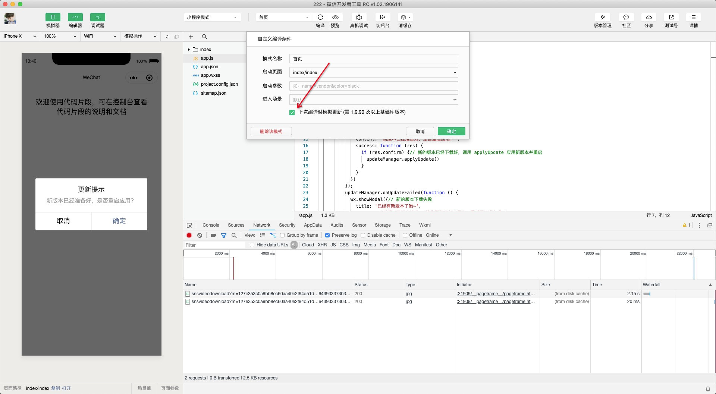
Task: Toggle the network filter funnel icon
Action: tap(224, 235)
